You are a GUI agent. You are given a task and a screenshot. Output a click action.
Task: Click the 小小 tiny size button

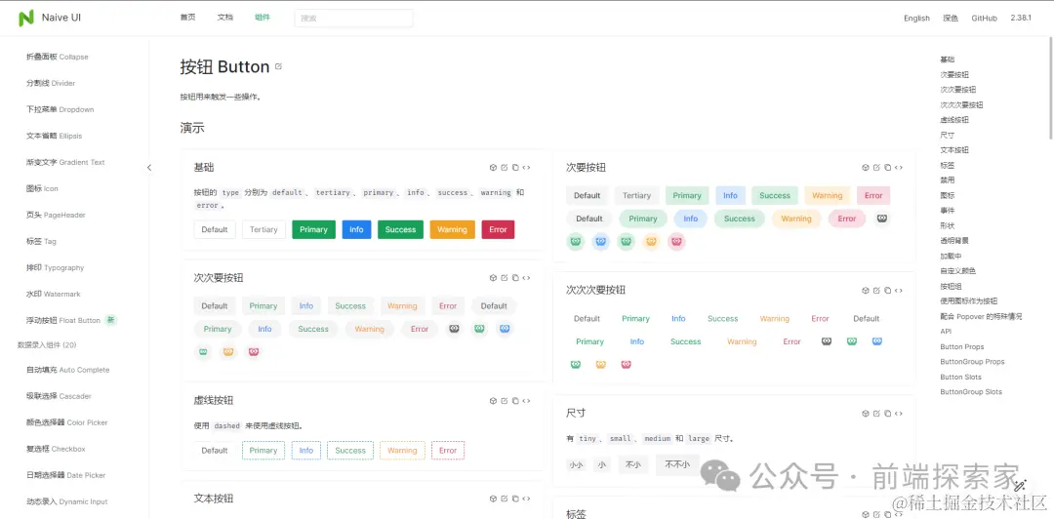(576, 464)
